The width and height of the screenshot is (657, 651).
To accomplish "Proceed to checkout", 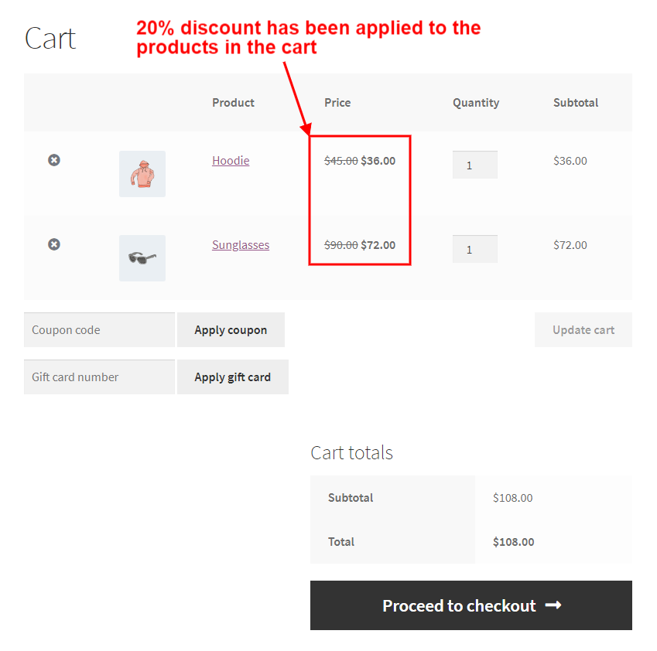I will [471, 605].
